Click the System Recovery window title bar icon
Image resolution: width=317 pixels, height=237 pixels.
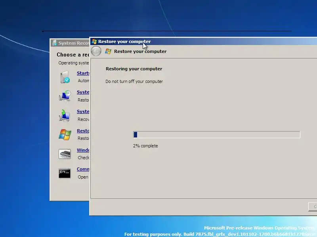click(x=54, y=43)
